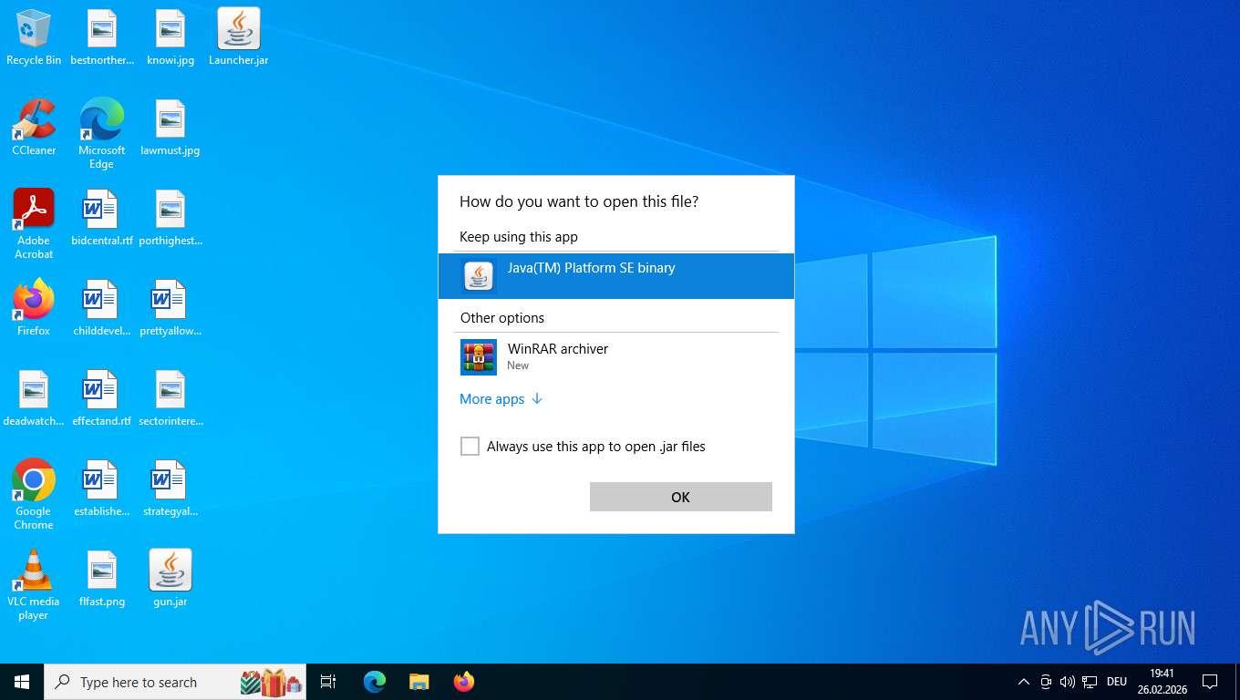This screenshot has width=1240, height=700.
Task: Click the screen-connect icon in system tray
Action: 1046,682
